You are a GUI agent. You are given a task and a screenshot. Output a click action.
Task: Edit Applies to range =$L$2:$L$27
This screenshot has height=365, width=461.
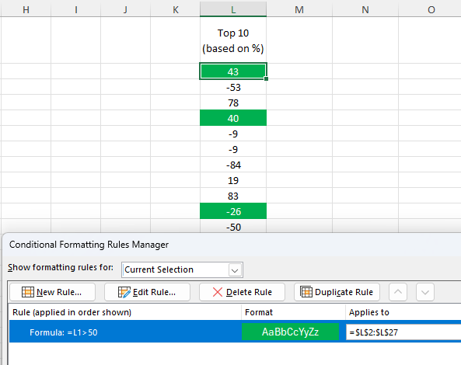[403, 332]
